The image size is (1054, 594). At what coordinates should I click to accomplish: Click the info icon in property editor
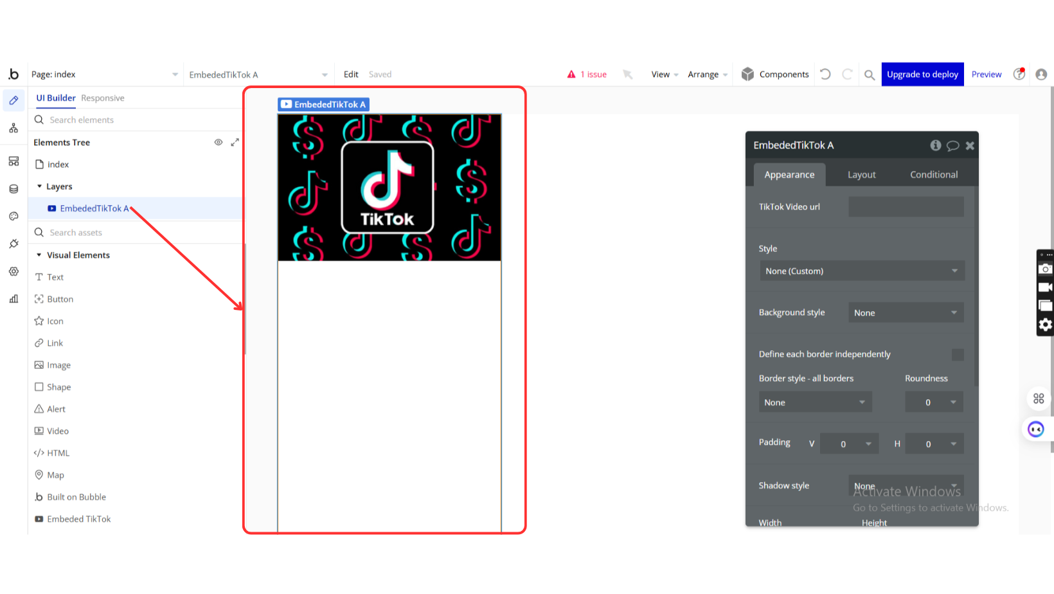936,145
